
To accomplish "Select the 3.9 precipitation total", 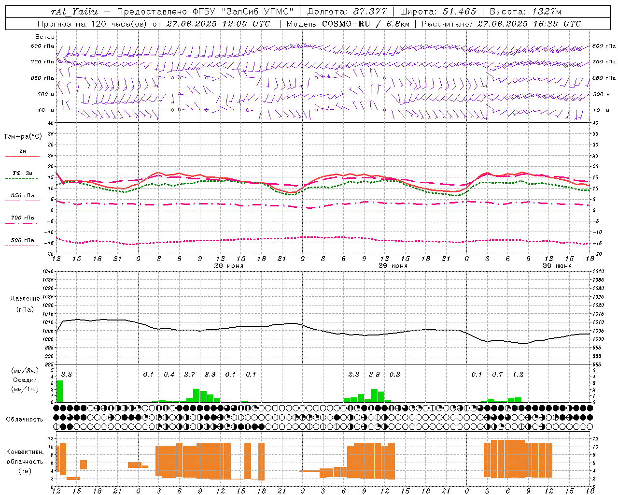I will pyautogui.click(x=374, y=375).
